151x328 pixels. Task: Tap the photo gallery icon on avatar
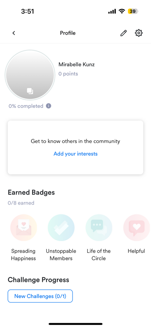[x=30, y=91]
